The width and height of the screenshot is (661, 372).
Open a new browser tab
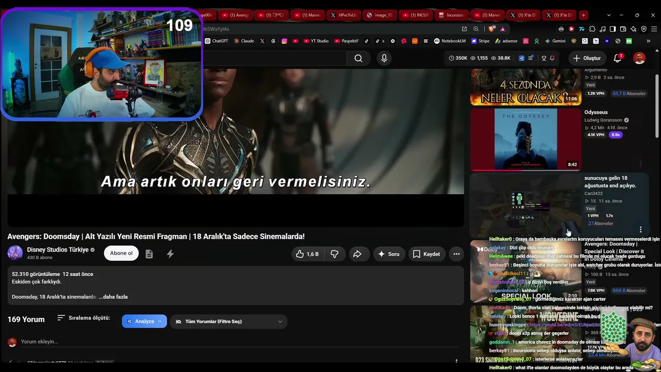(584, 15)
